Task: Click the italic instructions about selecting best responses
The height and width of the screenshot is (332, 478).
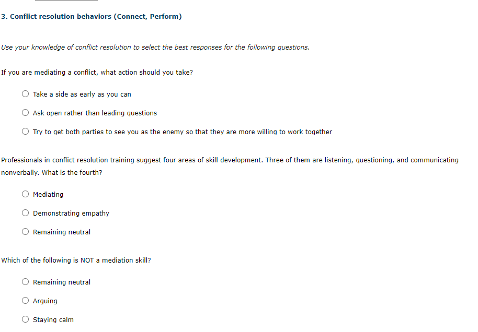Action: [x=154, y=47]
